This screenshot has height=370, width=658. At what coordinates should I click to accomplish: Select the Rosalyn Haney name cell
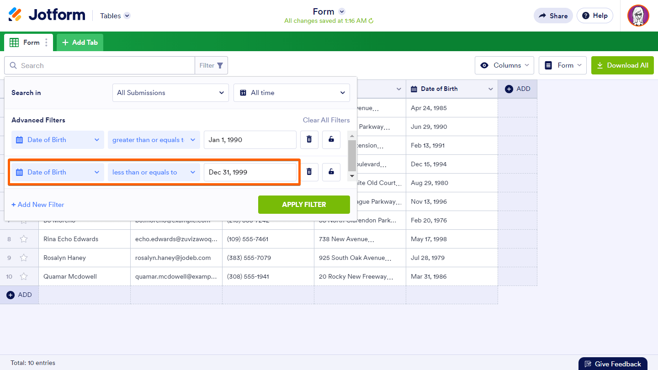pos(85,258)
